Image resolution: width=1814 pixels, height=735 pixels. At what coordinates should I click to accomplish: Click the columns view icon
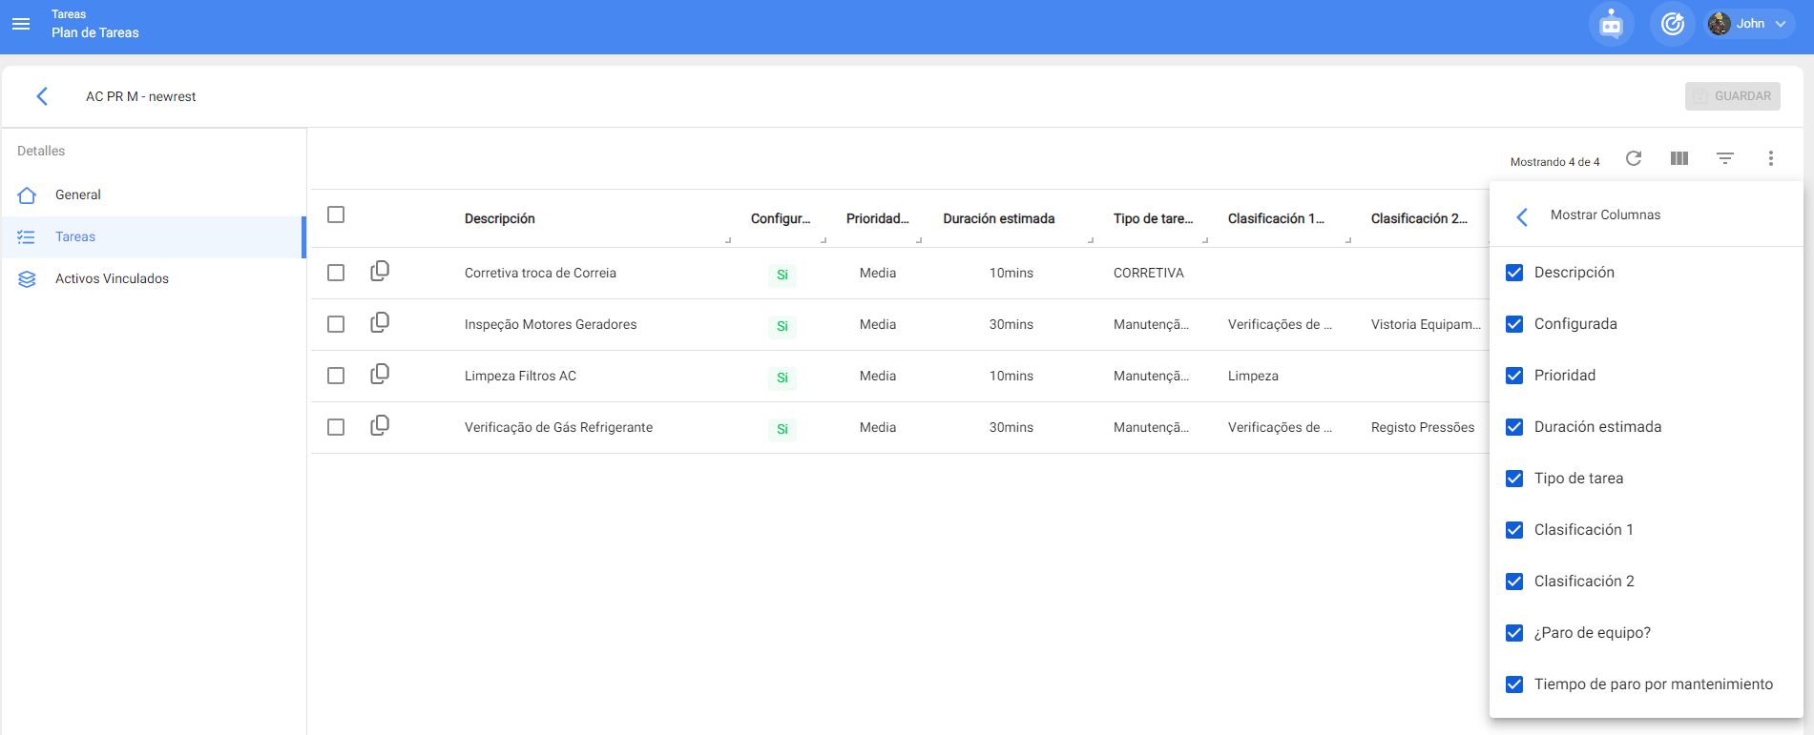1679,158
